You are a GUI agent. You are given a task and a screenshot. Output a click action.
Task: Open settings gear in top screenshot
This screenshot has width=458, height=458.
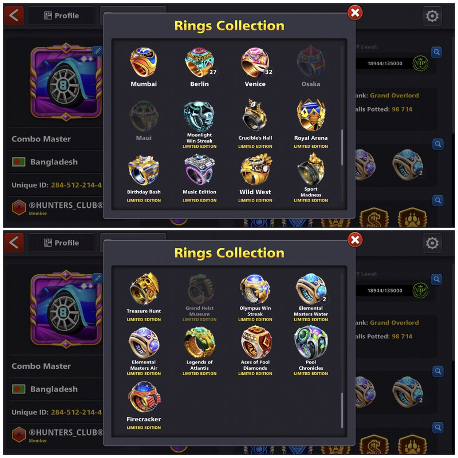pyautogui.click(x=432, y=16)
